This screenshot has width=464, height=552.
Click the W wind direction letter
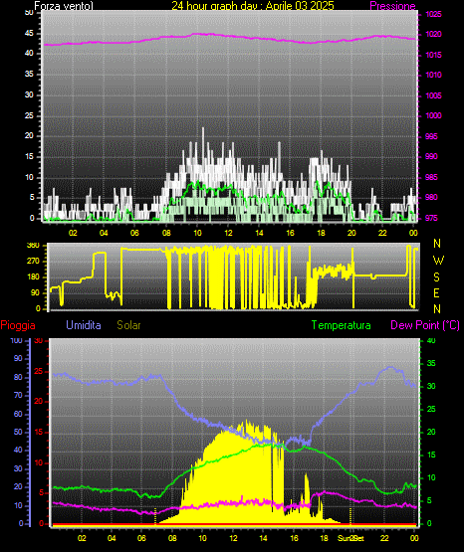438,261
